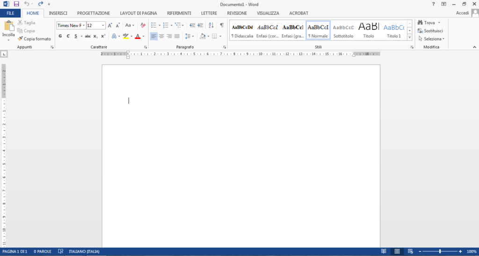Click the Taglia cut button
The image size is (479, 256).
pos(26,22)
